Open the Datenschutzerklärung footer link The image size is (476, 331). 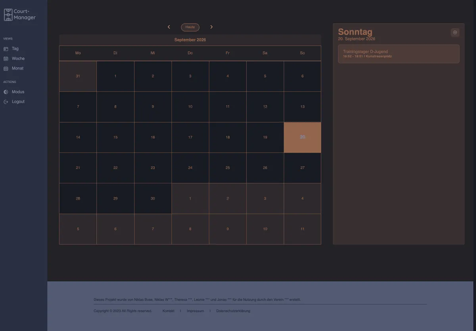[233, 311]
